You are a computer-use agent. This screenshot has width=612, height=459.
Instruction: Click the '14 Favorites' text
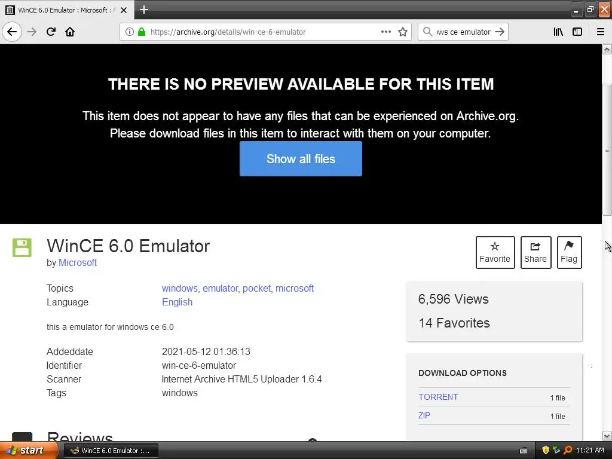tap(454, 323)
